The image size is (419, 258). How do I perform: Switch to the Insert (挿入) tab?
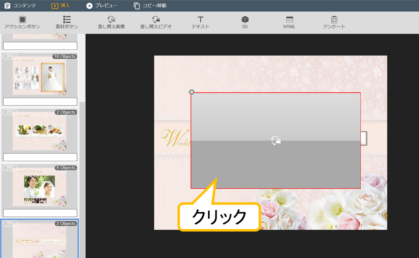[61, 6]
